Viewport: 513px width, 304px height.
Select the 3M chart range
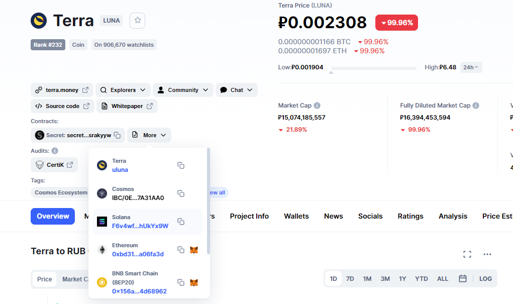click(385, 279)
